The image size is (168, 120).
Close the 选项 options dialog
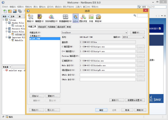coord(146,10)
